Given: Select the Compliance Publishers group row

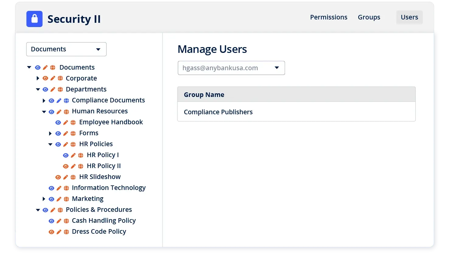Looking at the screenshot, I should click(x=218, y=112).
